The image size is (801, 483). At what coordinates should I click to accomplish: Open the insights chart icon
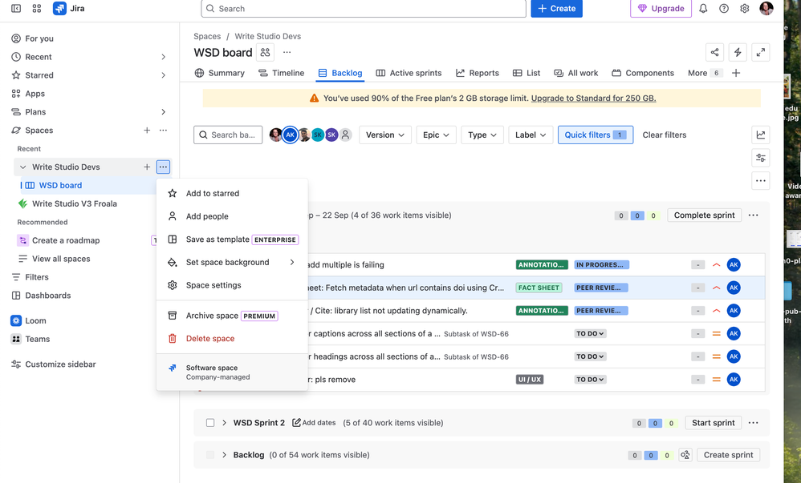(761, 135)
